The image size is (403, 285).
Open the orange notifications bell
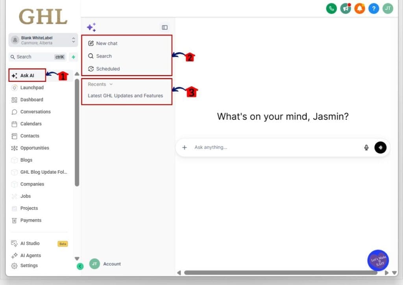pos(360,9)
